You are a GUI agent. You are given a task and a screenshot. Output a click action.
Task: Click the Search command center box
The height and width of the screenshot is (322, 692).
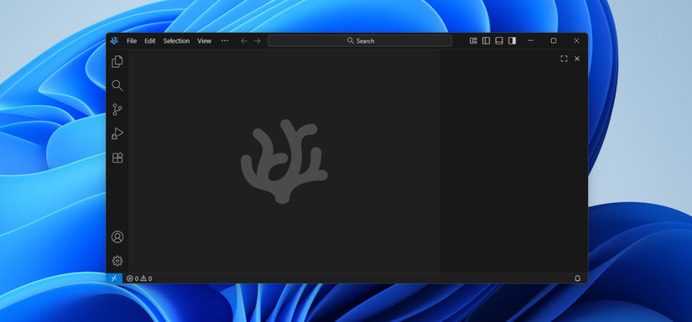360,40
